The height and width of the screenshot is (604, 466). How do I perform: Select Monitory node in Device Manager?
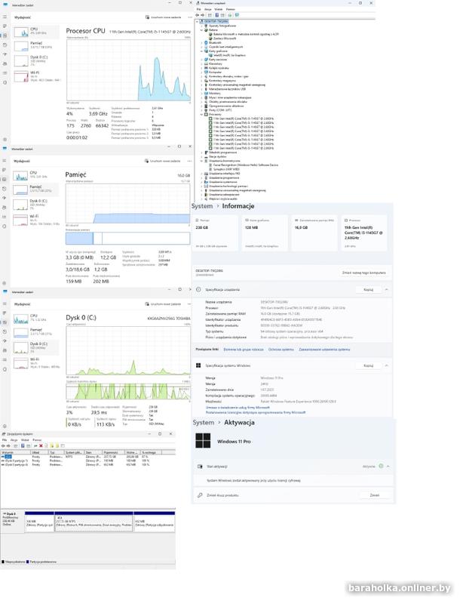[x=213, y=93]
